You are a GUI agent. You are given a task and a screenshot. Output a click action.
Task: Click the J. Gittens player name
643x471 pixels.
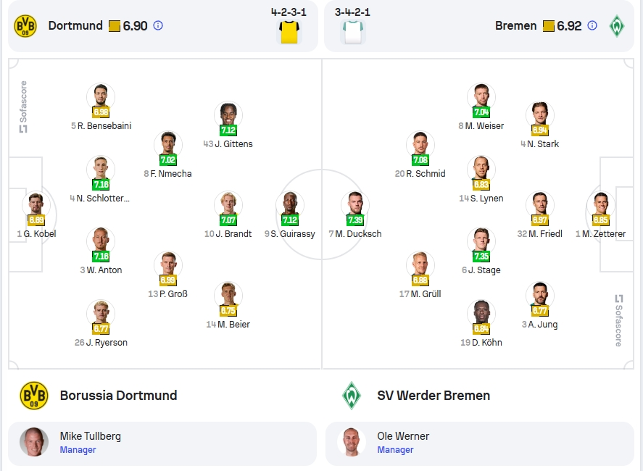(233, 144)
